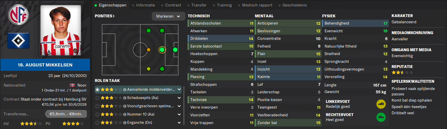
Task: Click the POSITIES header link
Action: point(105,16)
